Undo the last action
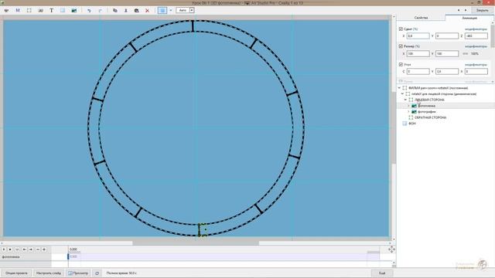Image resolution: width=495 pixels, height=278 pixels. [89, 10]
